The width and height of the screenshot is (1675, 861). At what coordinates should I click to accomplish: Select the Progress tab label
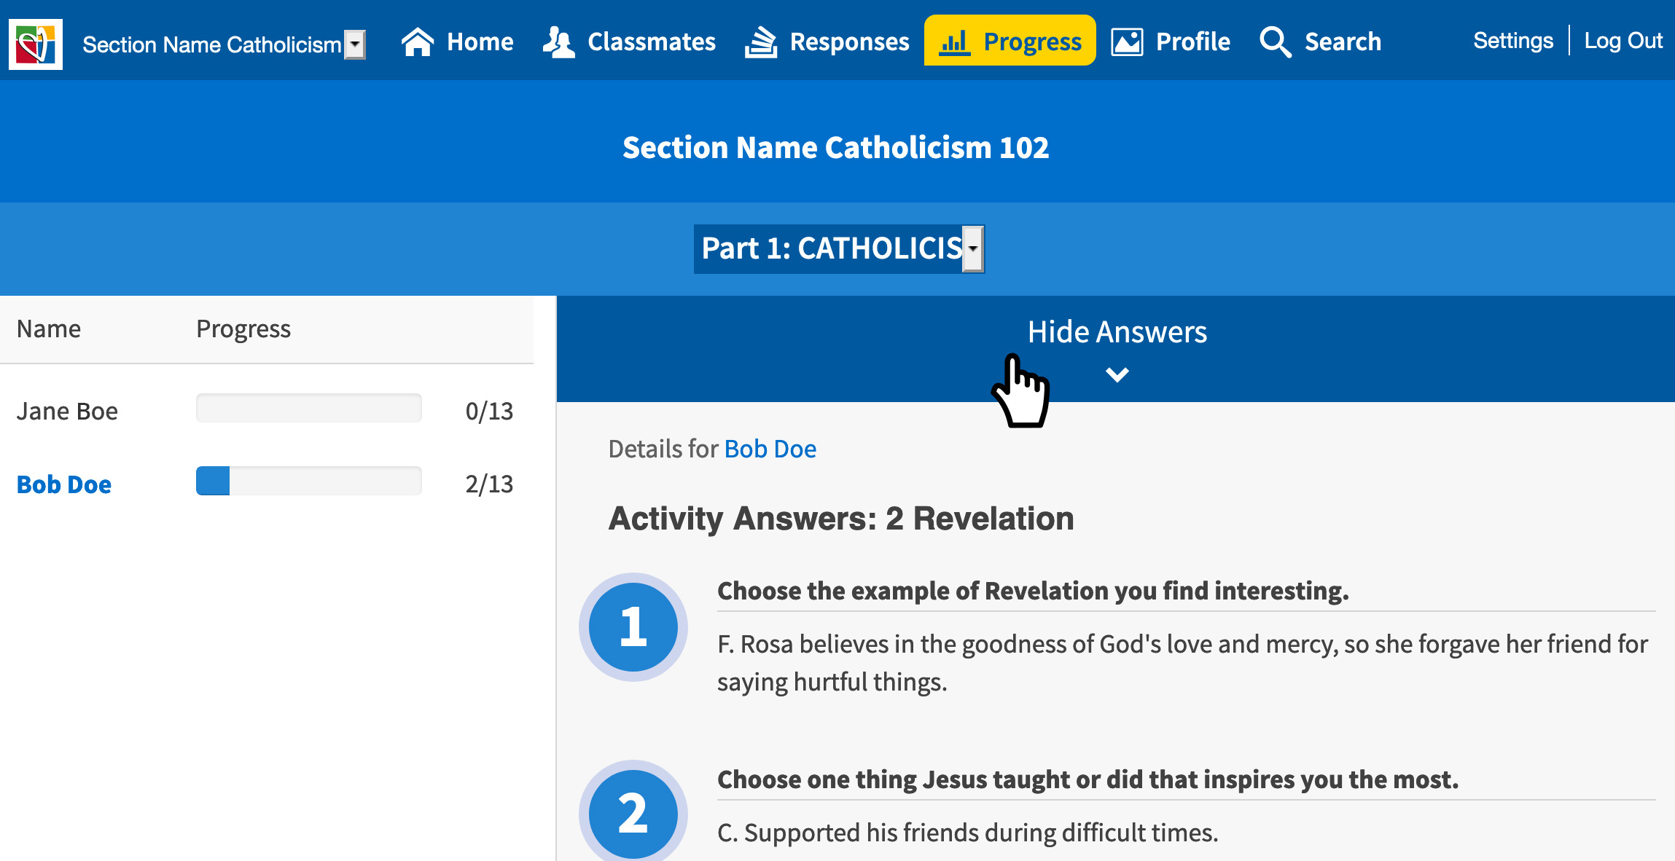coord(1032,42)
